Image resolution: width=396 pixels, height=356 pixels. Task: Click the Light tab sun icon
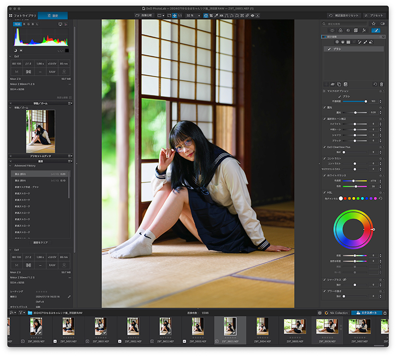click(x=332, y=30)
